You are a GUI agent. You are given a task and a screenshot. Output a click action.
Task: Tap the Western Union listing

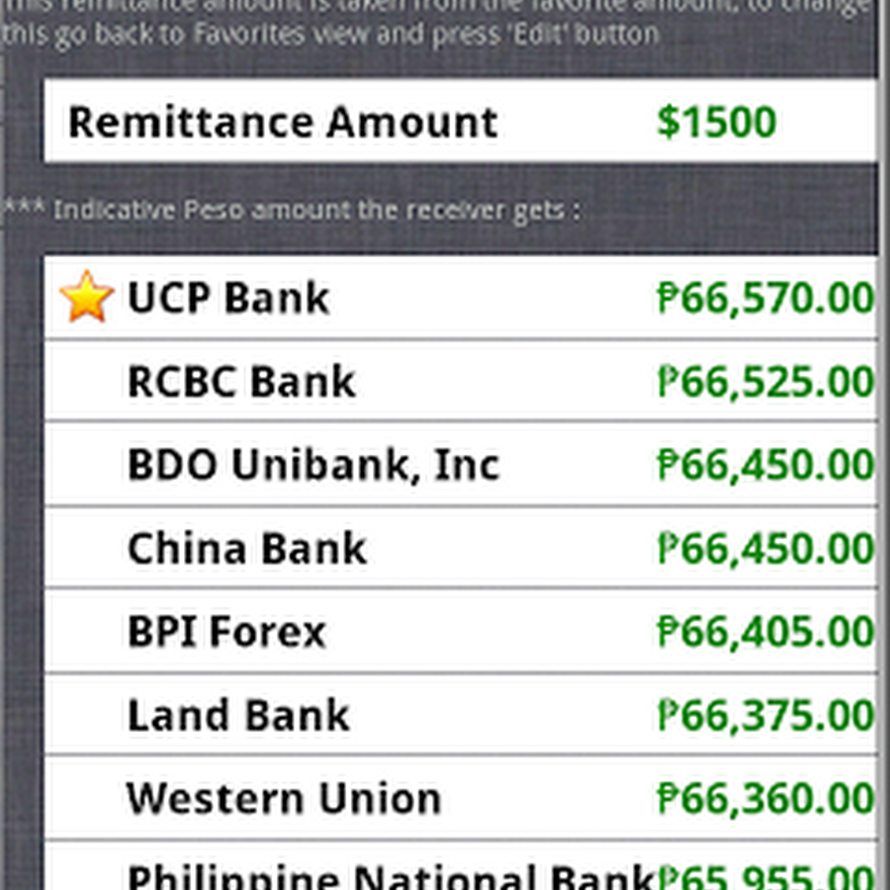284,798
